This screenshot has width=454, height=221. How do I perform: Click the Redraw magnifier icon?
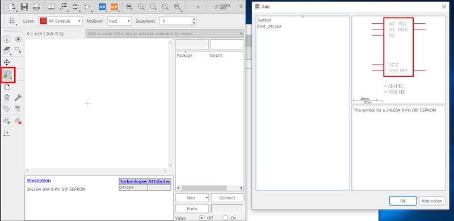(165, 7)
